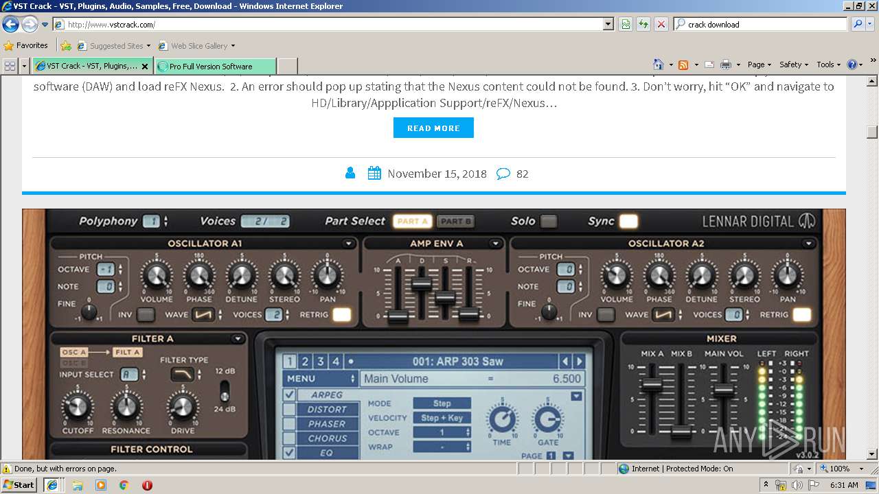Click the search magnifier button

pos(857,24)
